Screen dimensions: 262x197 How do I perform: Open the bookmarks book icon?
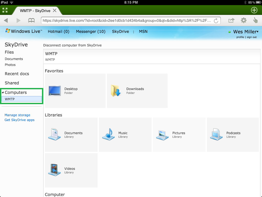coord(31,21)
